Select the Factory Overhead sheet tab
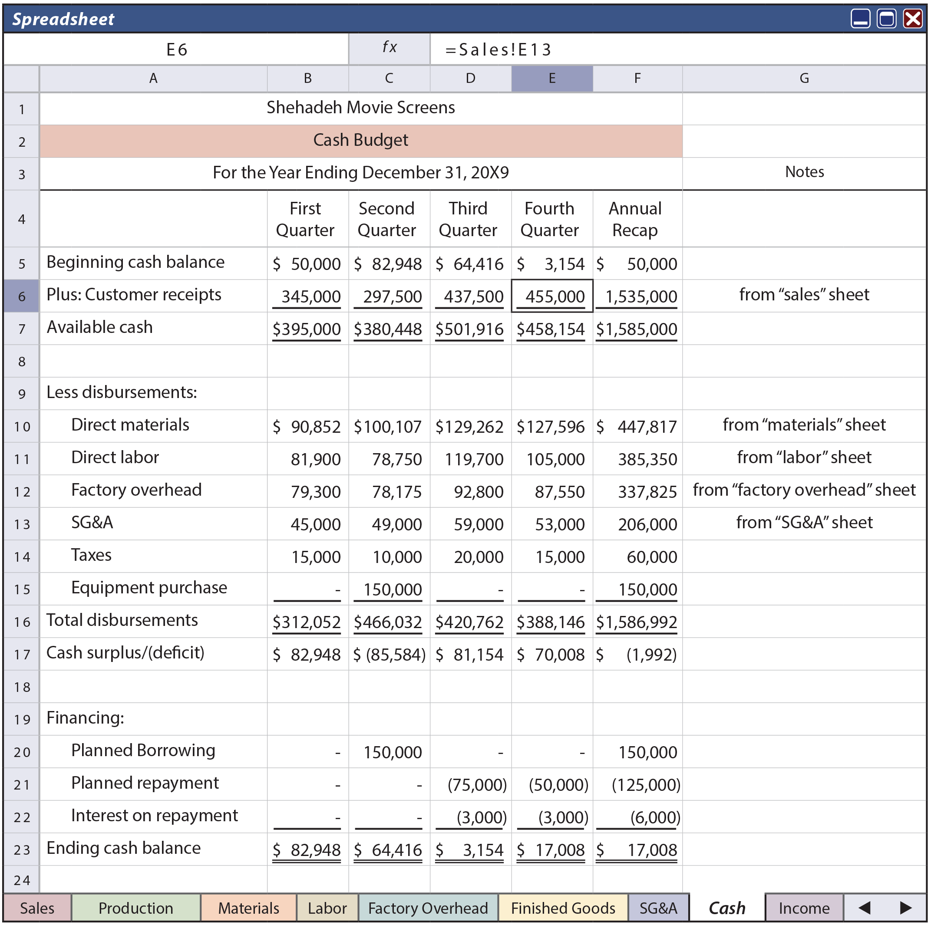The width and height of the screenshot is (931, 925). pos(428,908)
